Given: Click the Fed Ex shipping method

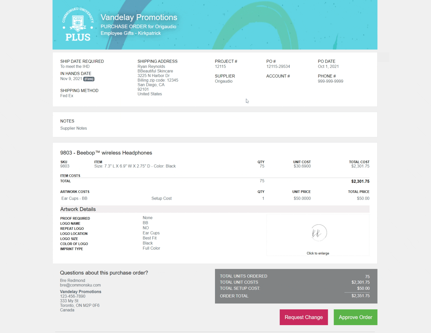Looking at the screenshot, I should [67, 96].
